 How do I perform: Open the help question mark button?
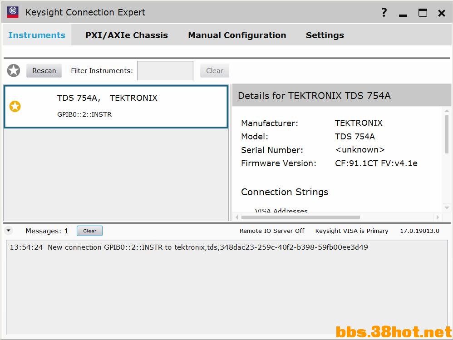click(384, 12)
